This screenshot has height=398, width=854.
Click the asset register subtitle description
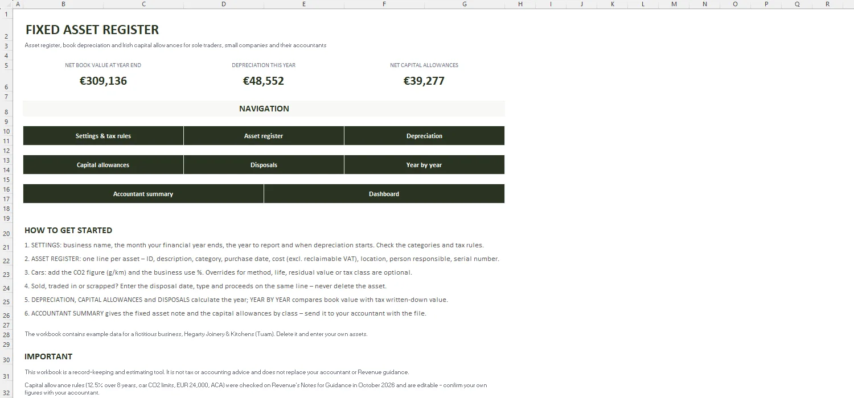pyautogui.click(x=175, y=45)
